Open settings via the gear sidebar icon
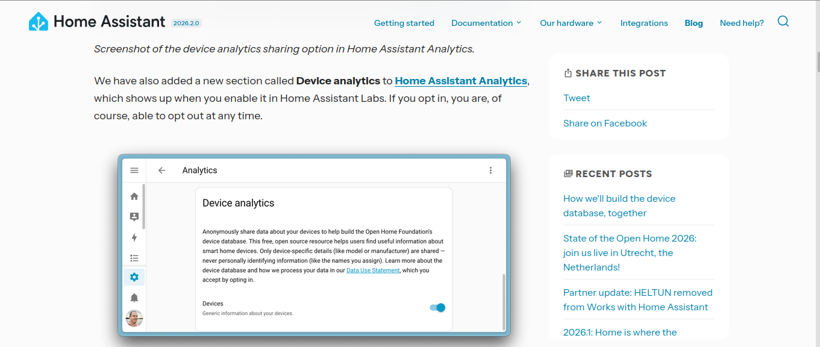 click(134, 277)
